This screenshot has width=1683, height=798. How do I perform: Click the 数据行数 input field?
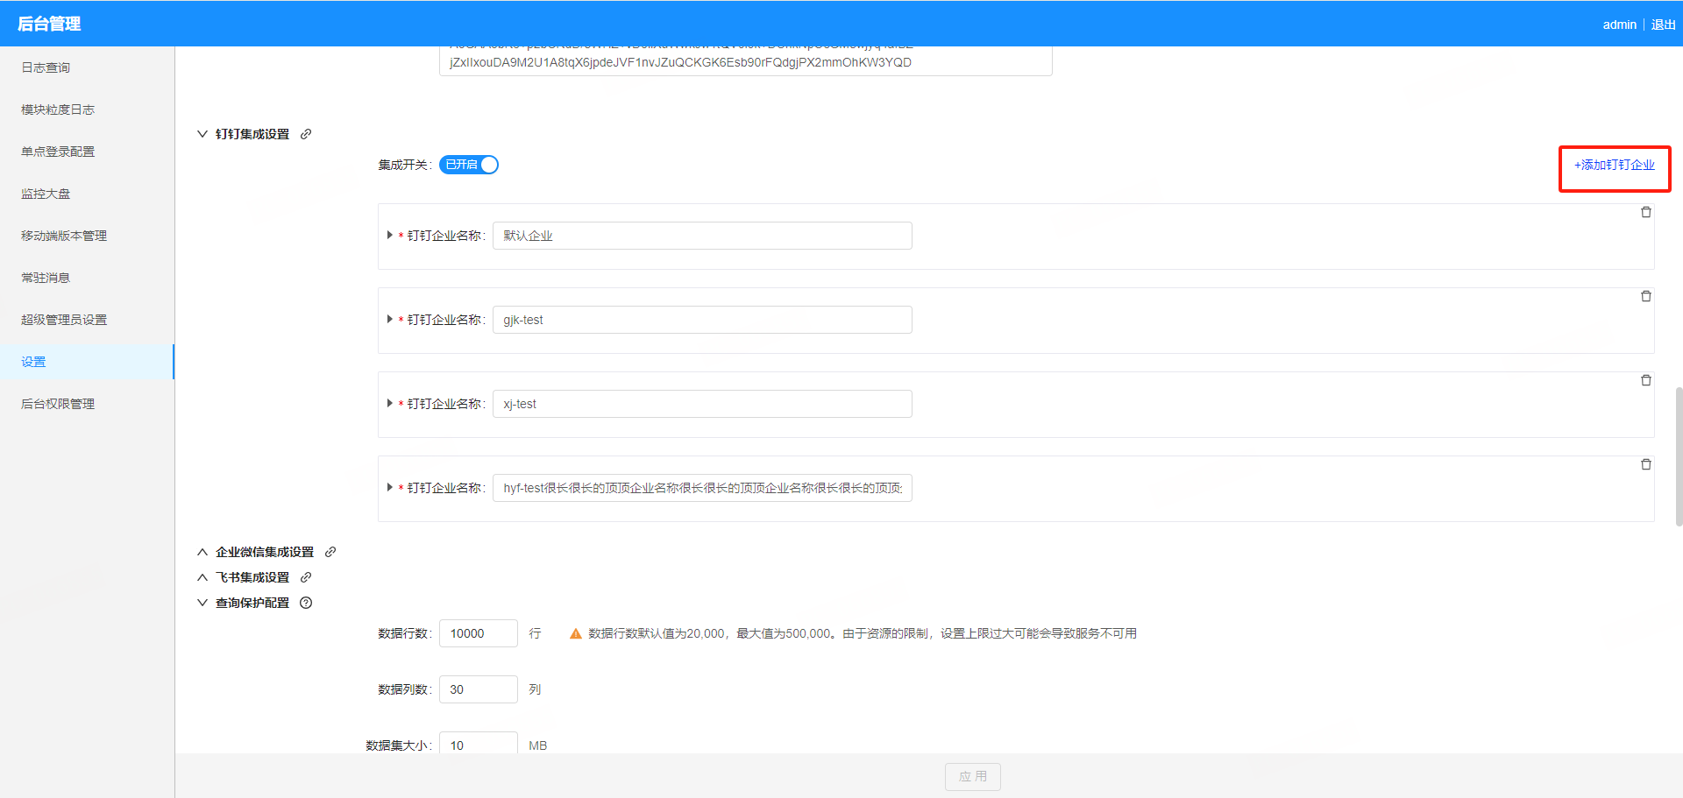point(478,633)
